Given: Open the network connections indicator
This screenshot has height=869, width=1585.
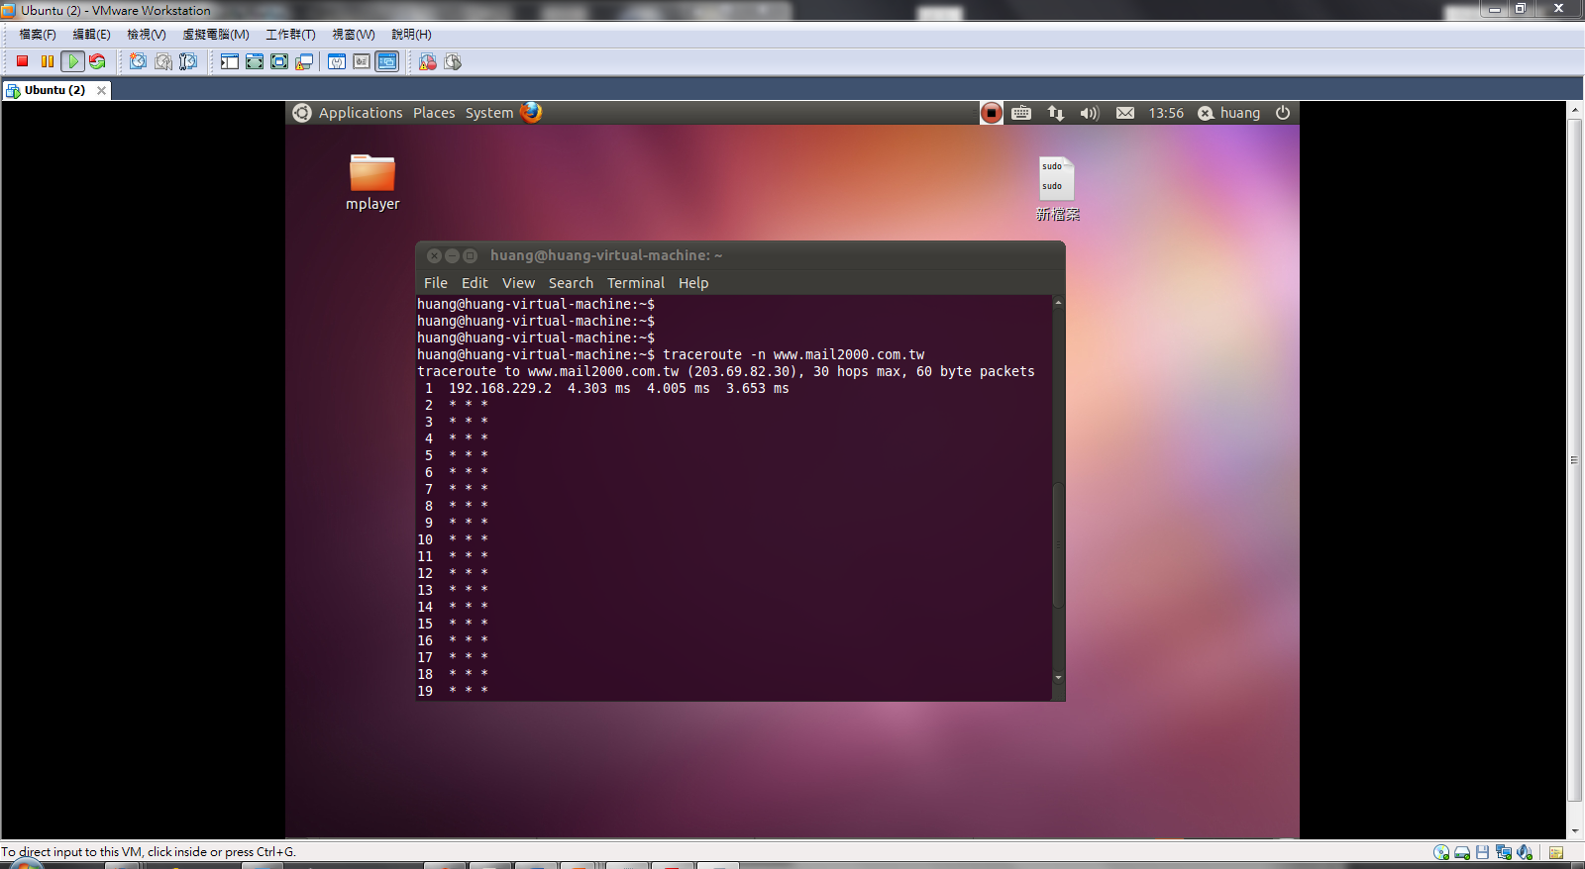Looking at the screenshot, I should point(1056,113).
